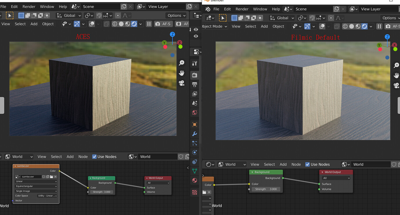Uncheck Use Nodes in left node editor
This screenshot has height=215, width=400.
[94, 156]
